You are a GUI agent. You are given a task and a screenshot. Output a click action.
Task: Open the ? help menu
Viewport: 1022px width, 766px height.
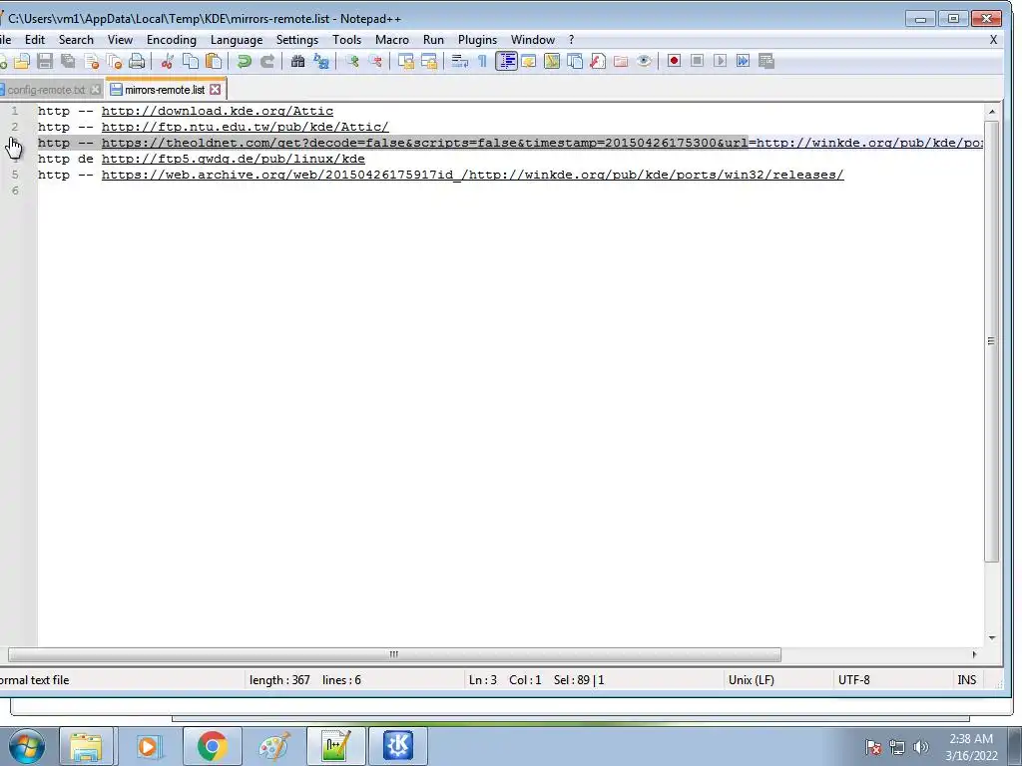571,40
